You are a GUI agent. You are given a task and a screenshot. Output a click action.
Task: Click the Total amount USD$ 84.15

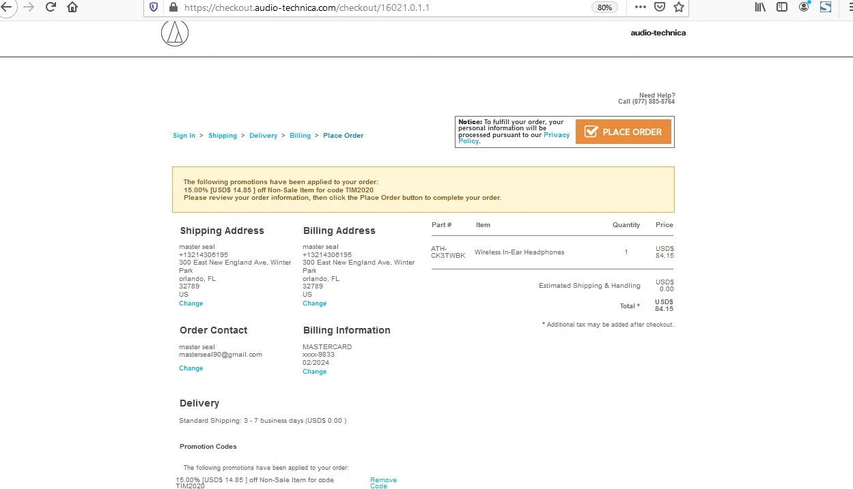(664, 306)
